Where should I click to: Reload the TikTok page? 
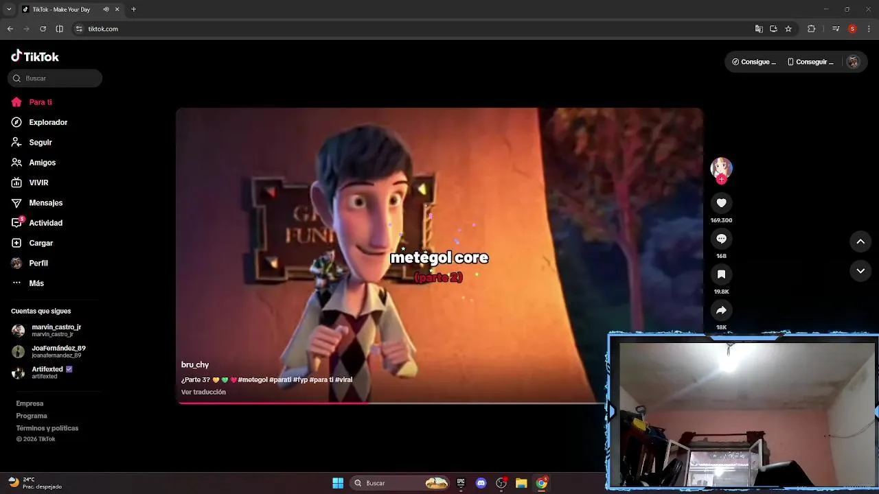click(x=43, y=29)
